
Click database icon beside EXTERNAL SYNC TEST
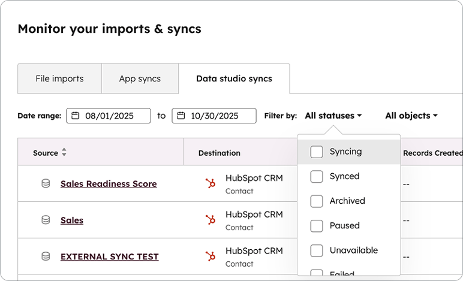pos(46,256)
